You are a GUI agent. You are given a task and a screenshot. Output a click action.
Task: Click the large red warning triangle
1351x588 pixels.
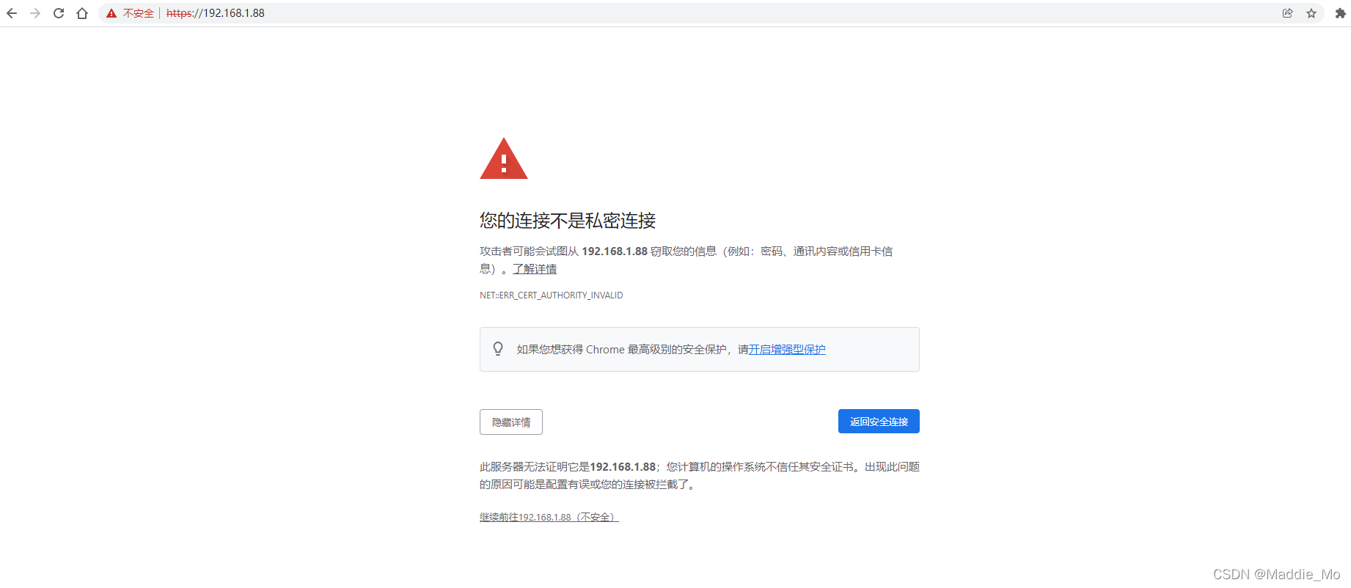[x=504, y=158]
